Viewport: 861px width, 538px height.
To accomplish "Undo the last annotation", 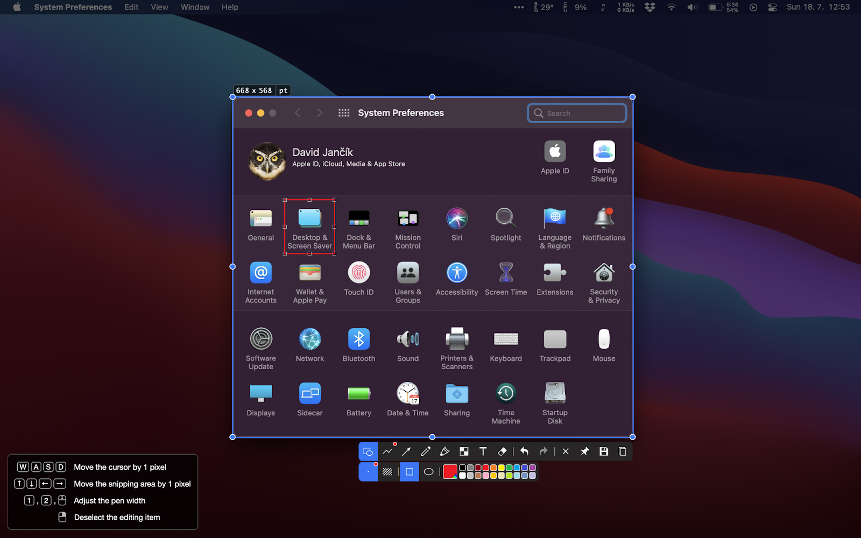I will coord(524,451).
